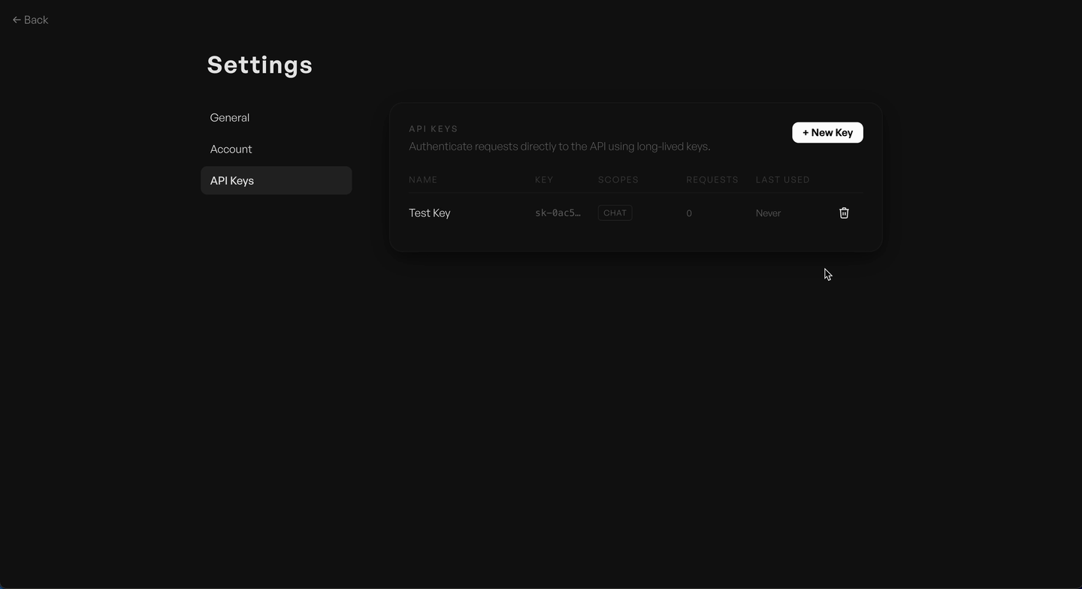This screenshot has width=1082, height=589.
Task: Click the Authenticate requests description text
Action: click(560, 146)
